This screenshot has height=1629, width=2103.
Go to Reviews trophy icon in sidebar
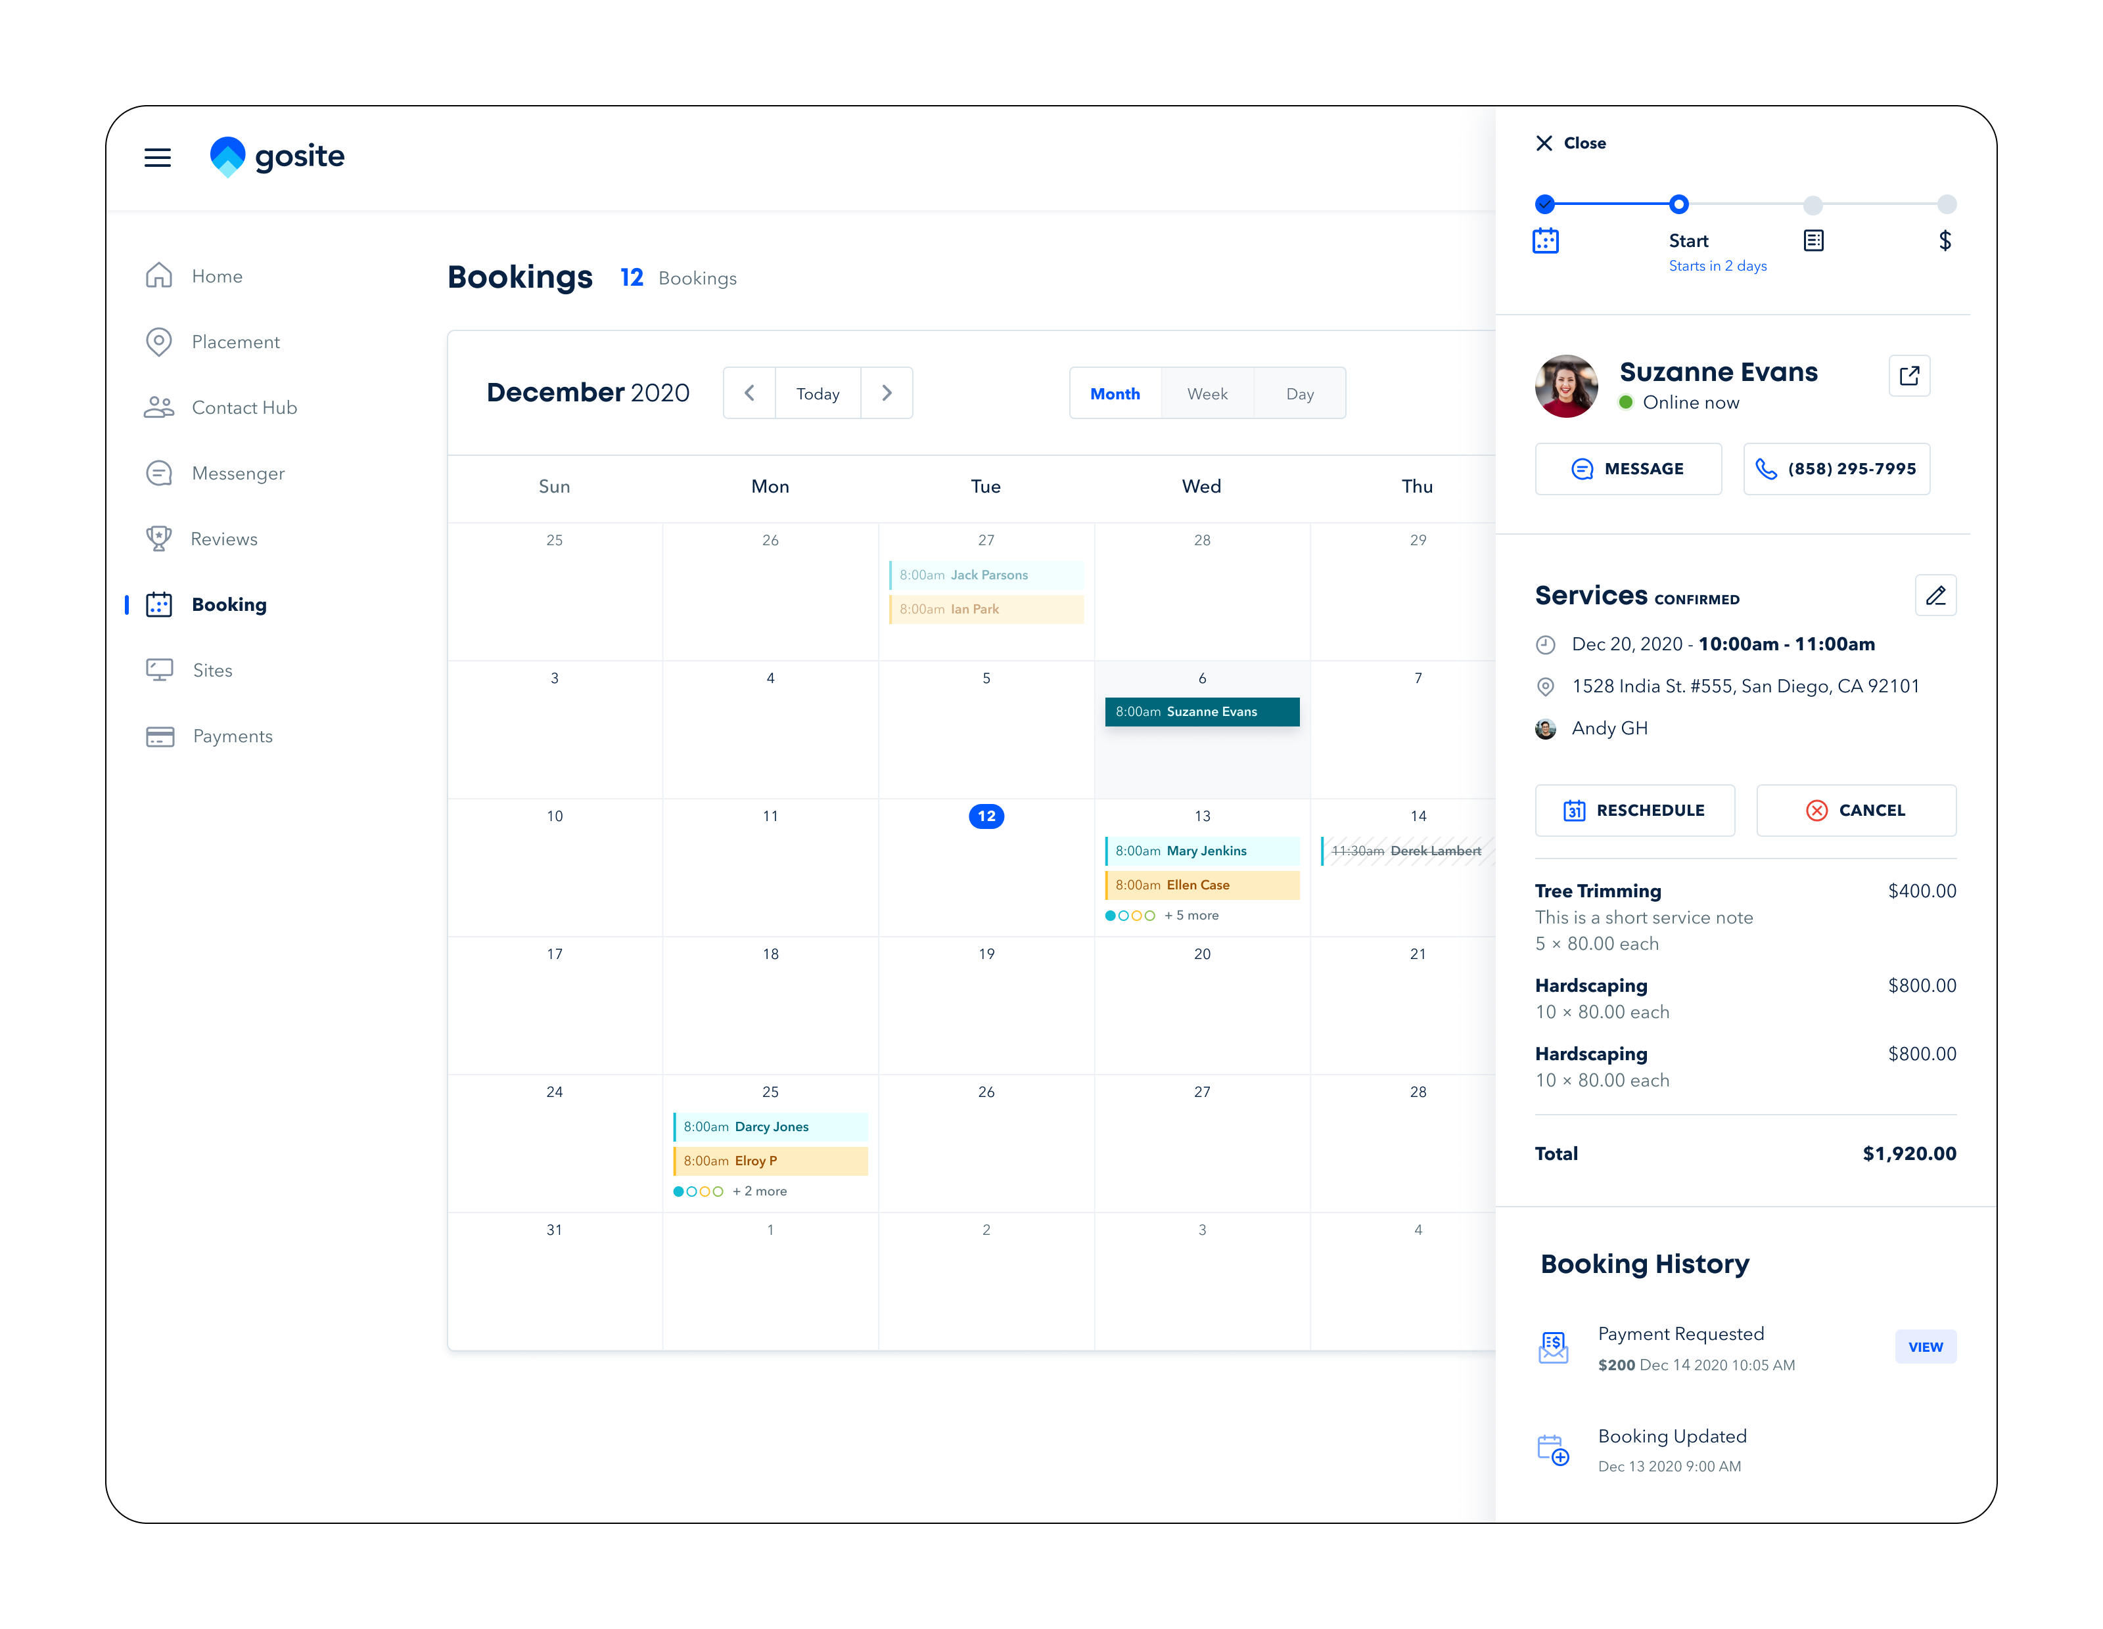point(159,539)
